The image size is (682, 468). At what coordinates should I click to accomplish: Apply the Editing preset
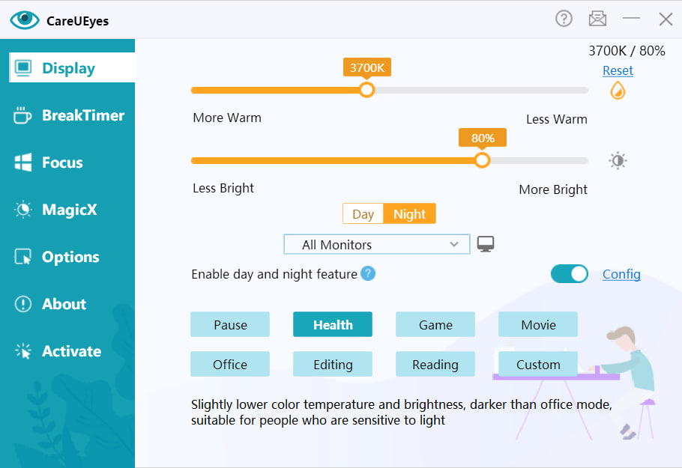point(333,364)
